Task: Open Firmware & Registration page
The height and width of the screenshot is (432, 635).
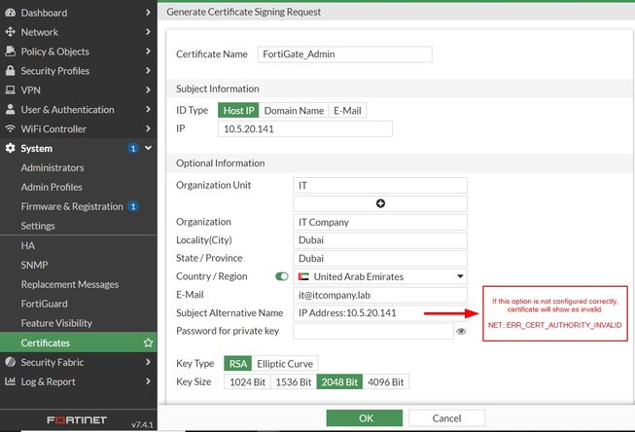Action: 72,206
